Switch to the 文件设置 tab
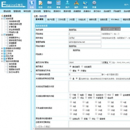This screenshot has height=130, width=130. (x=62, y=20)
